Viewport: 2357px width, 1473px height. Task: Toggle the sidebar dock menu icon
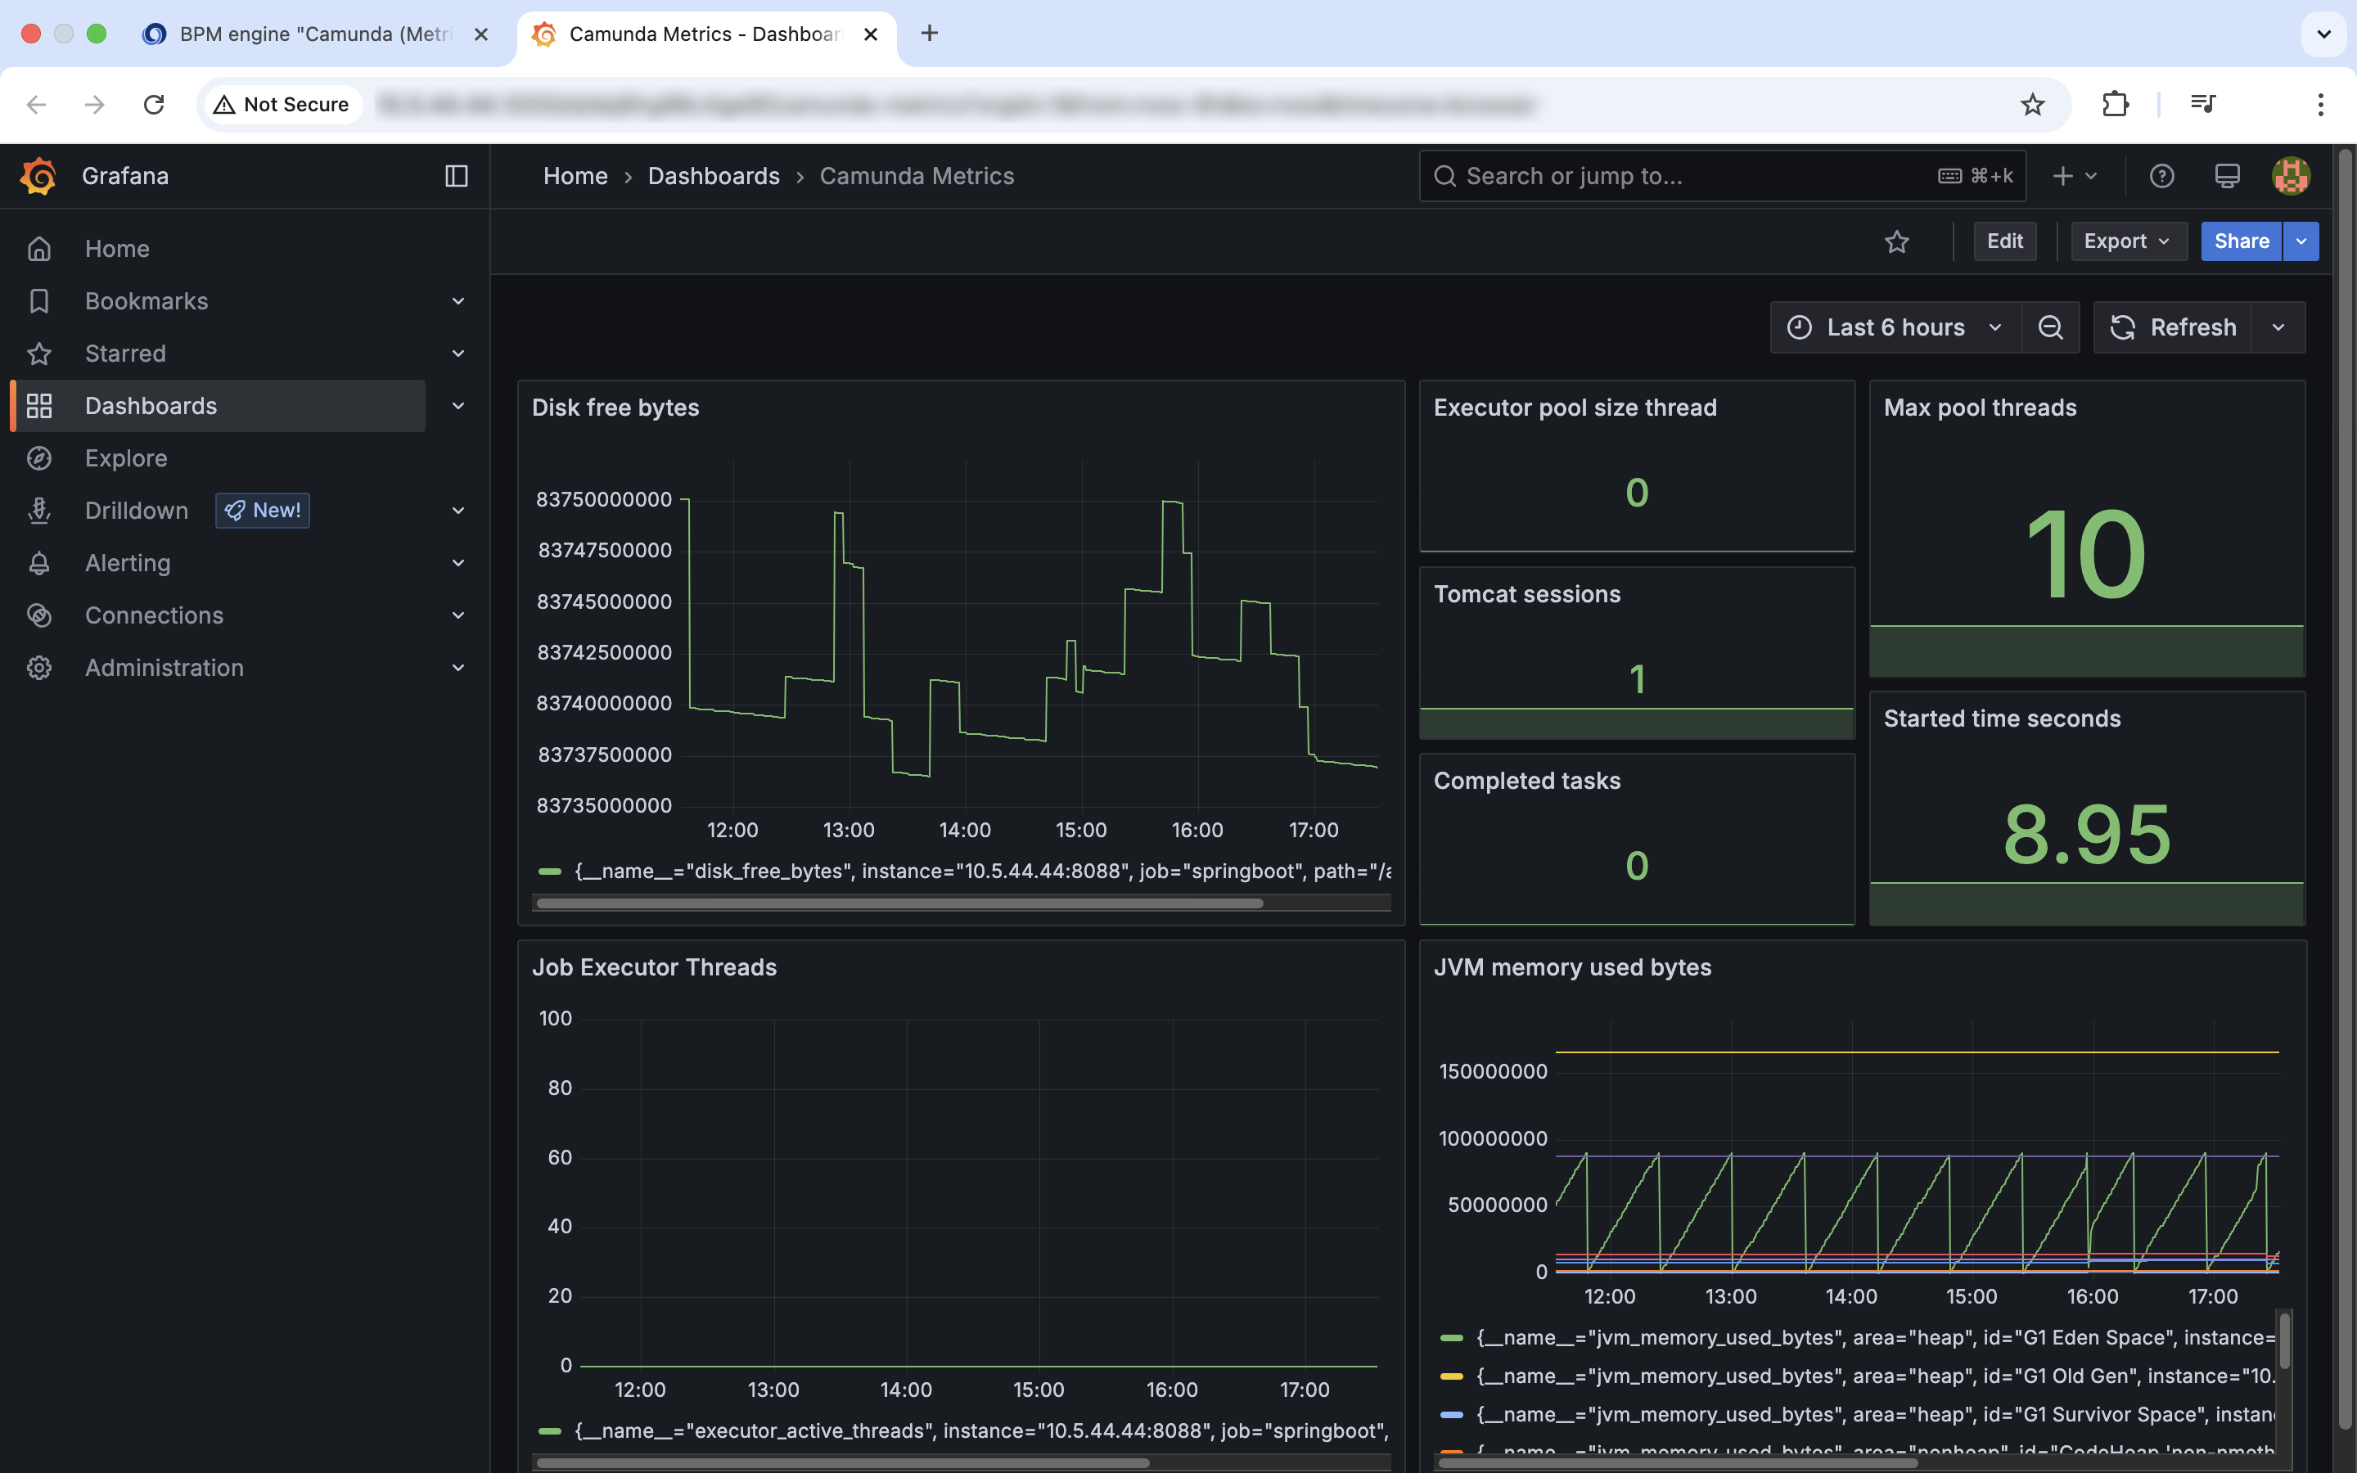click(456, 176)
